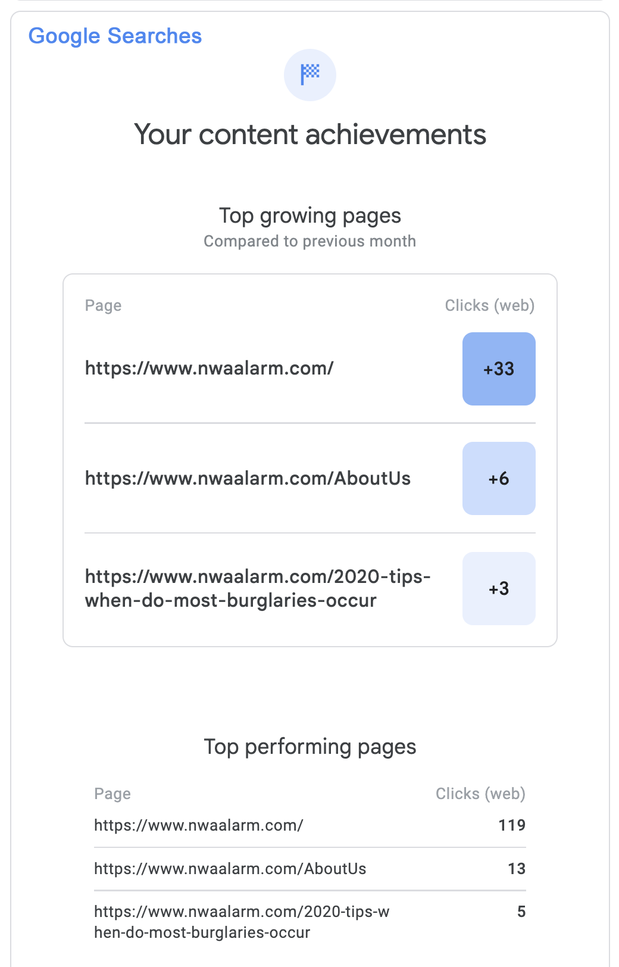The width and height of the screenshot is (619, 967).
Task: Click the 119 clicks value
Action: (511, 825)
